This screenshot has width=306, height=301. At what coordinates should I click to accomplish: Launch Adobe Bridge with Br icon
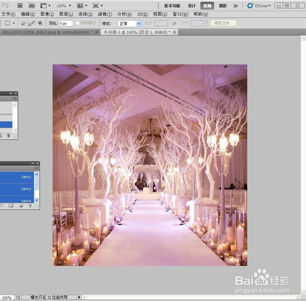20,6
